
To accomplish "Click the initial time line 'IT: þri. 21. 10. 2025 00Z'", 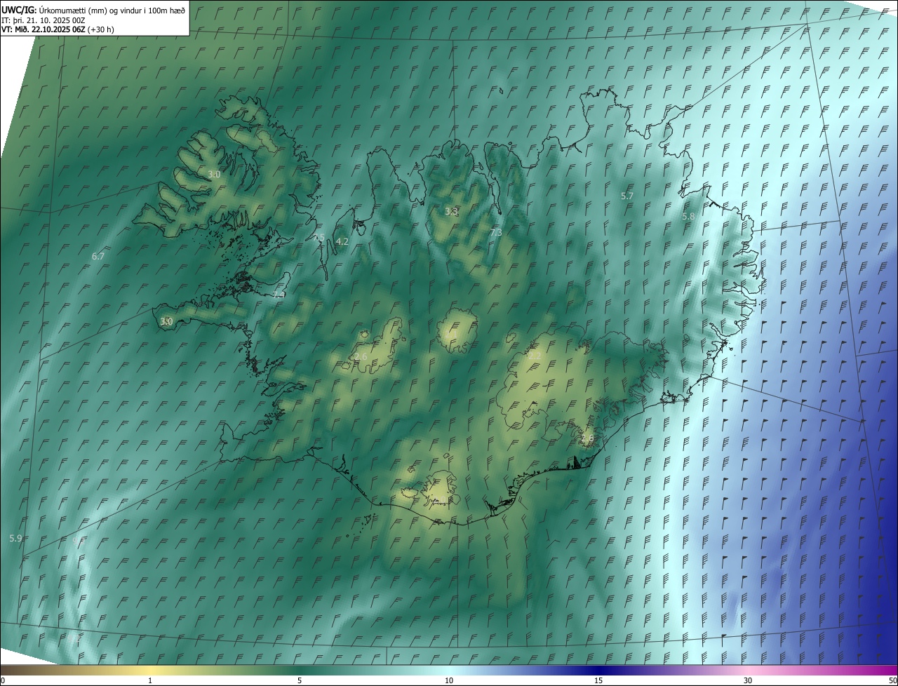I will (43, 20).
